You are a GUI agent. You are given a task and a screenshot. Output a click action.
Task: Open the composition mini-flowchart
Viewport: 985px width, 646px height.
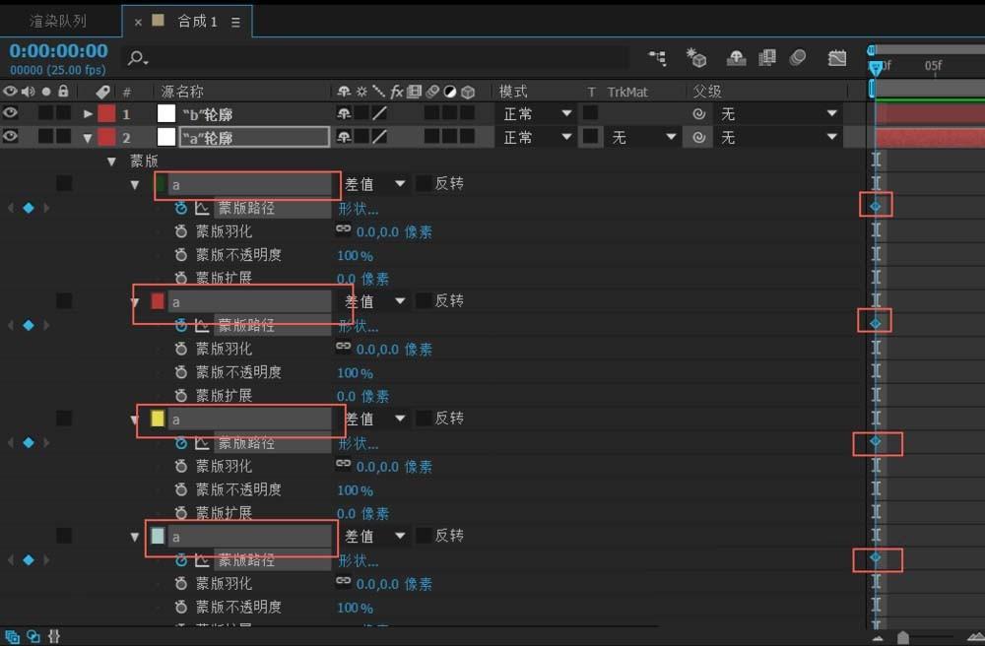[658, 58]
